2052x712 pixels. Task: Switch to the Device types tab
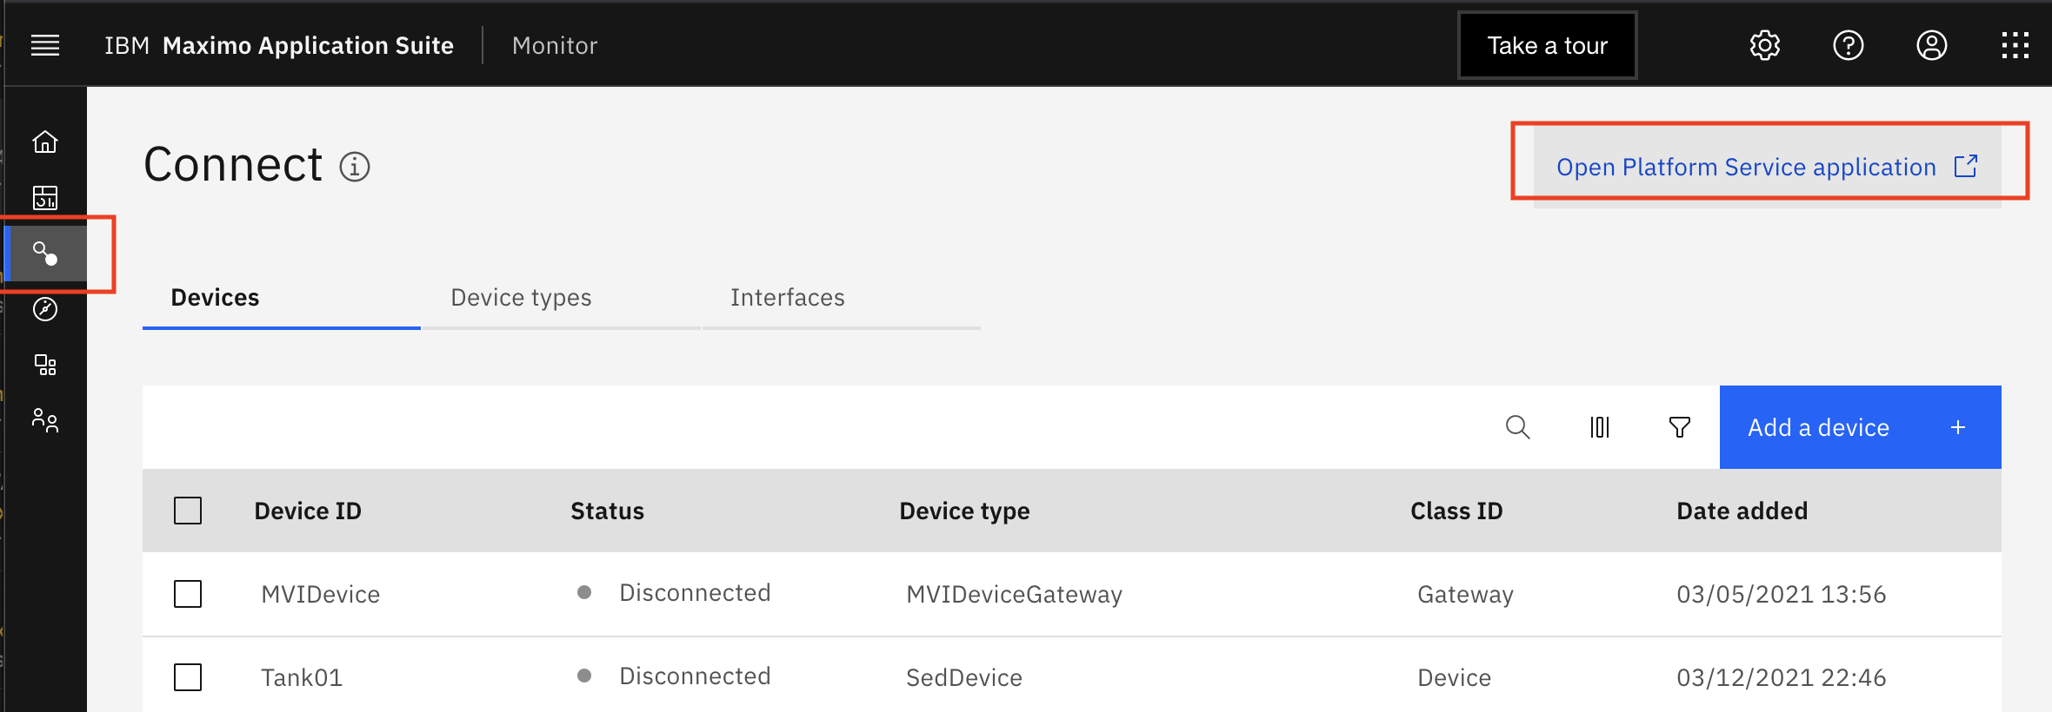[x=562, y=298]
